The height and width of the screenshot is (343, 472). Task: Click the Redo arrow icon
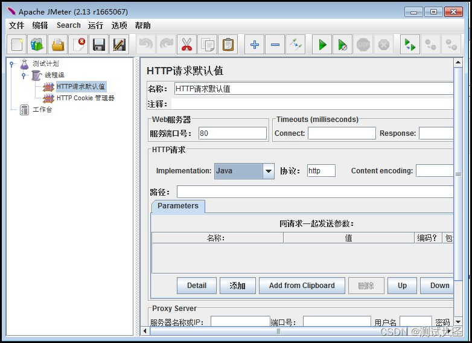pos(167,45)
